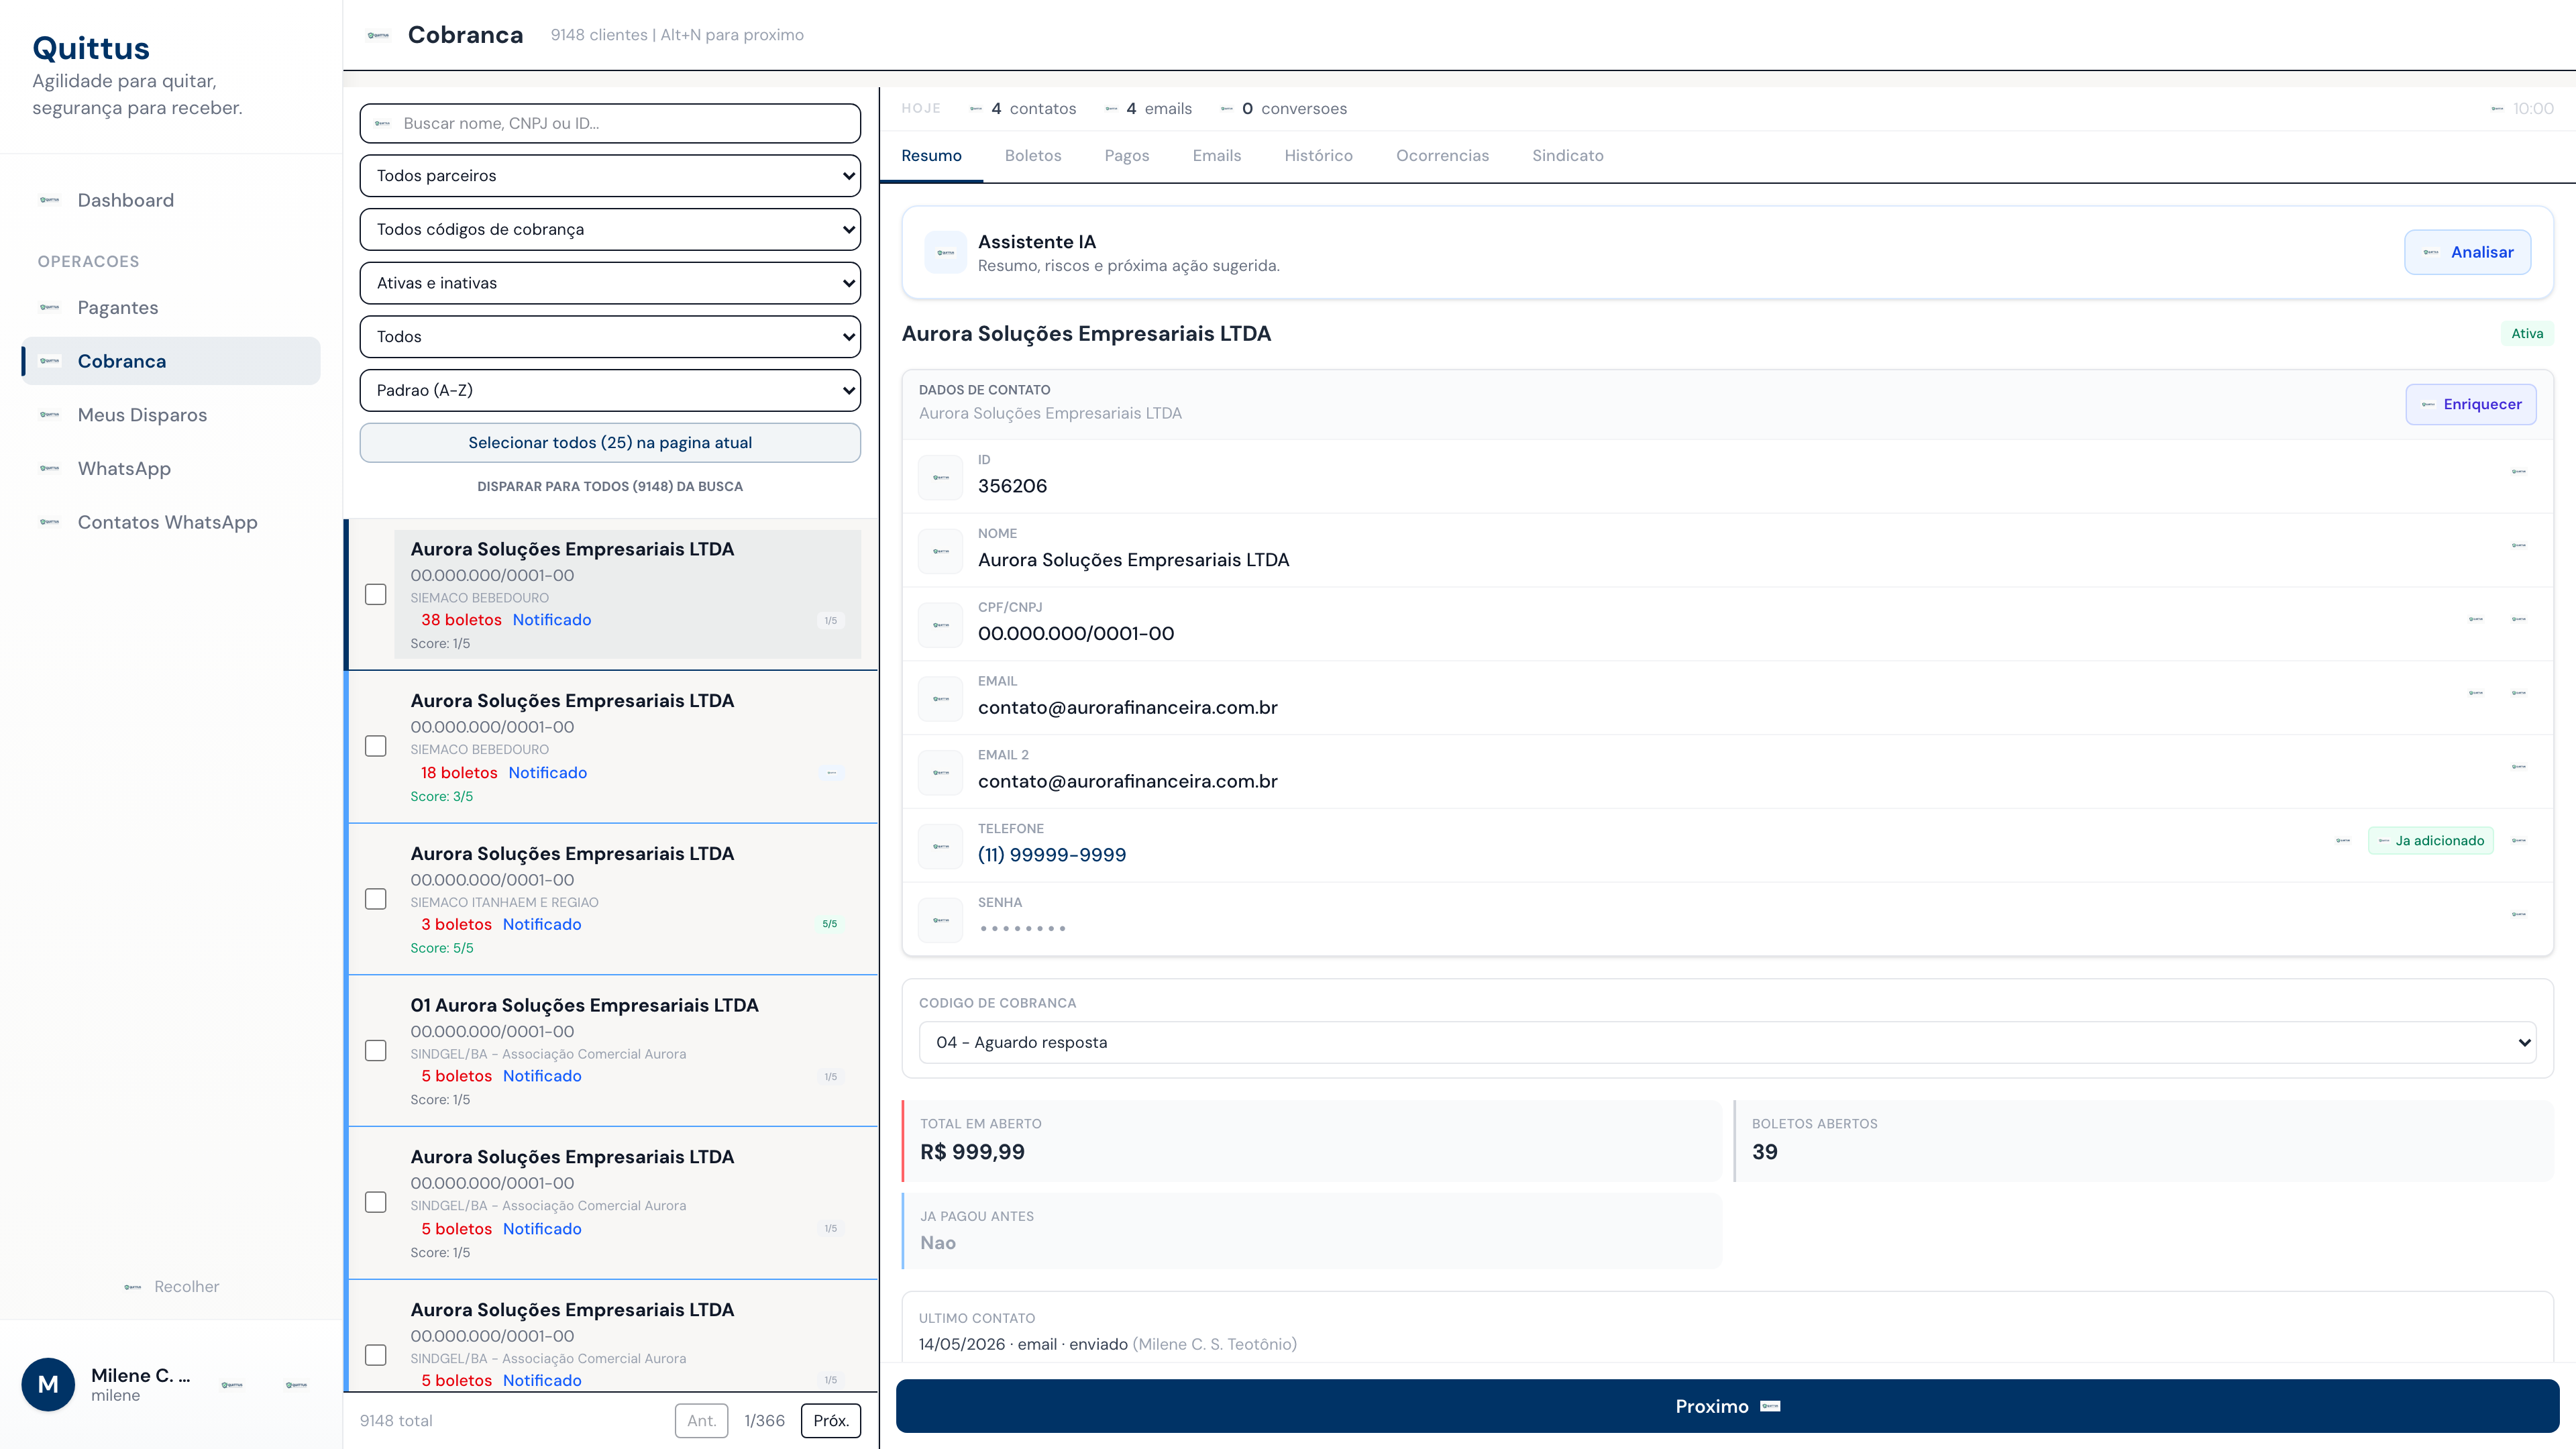Switch to the Ocorrencias tab

click(x=1442, y=156)
